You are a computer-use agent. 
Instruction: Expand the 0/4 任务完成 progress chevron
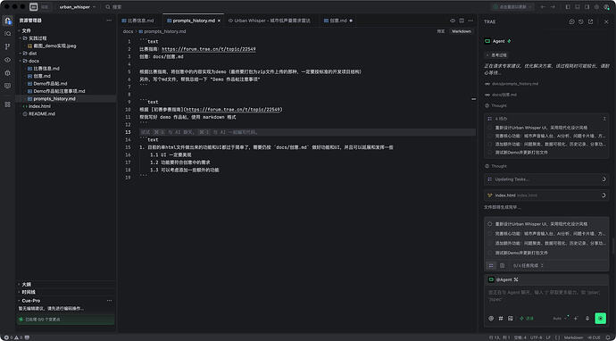click(x=542, y=266)
